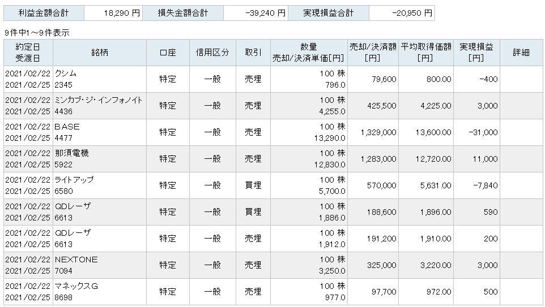Click the 売却/決済額 column header
The image size is (545, 307).
373,53
